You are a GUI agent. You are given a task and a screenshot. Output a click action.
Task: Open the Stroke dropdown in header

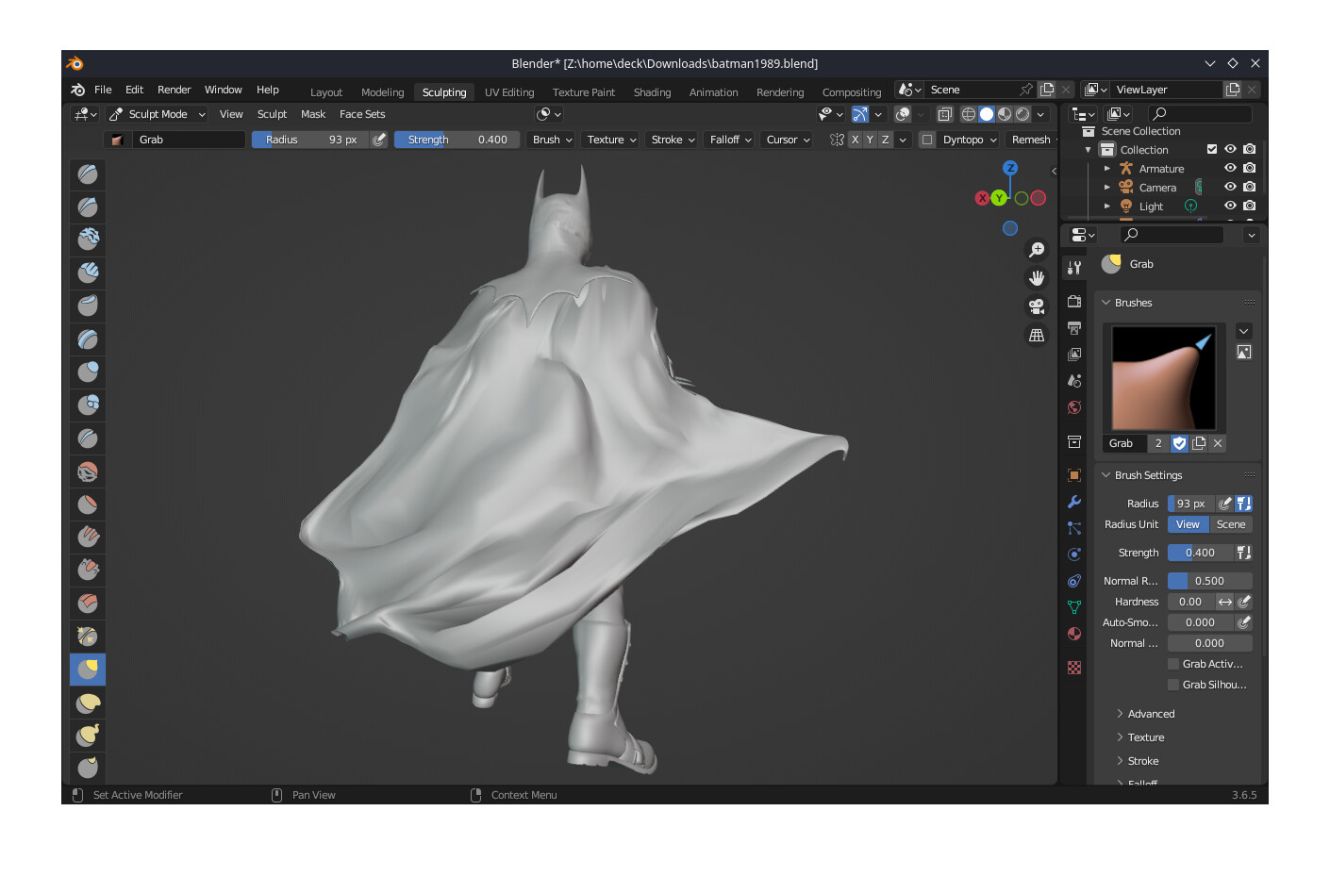673,140
